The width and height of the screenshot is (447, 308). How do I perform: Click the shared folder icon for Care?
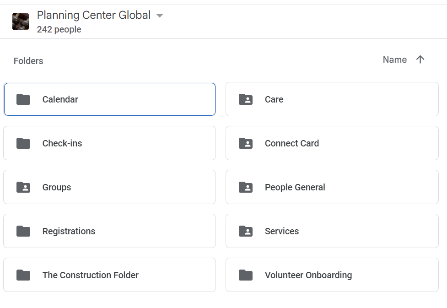(x=246, y=99)
